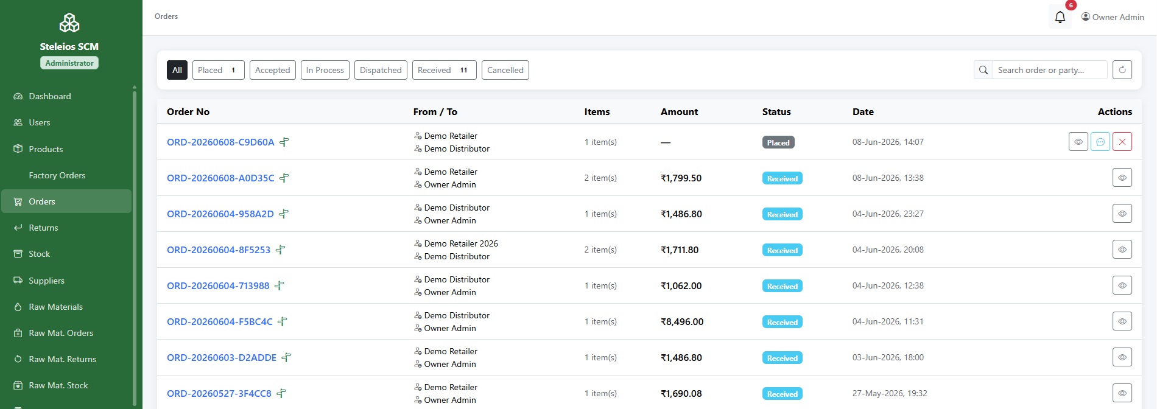Click signpost icon next to ORD-20260604-F5BC4C

pos(283,321)
